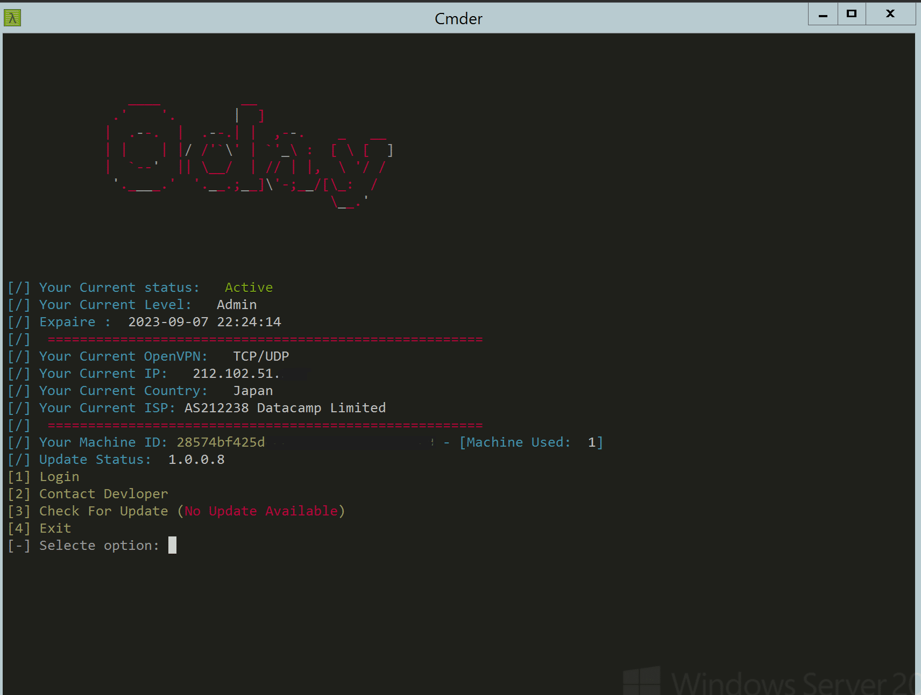The height and width of the screenshot is (695, 921).
Task: Select the "[2] Contact Devloper" menu option
Action: coord(104,493)
